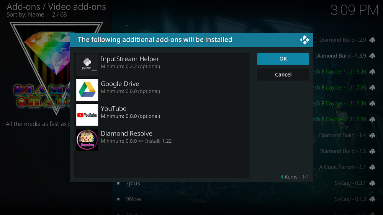
Task: Click the SlyGuy - 0.3.1 label
Action: coord(350,183)
